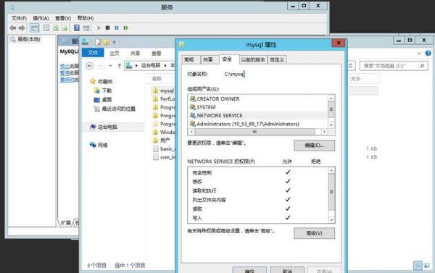
Task: Export list icon in Services toolbar
Action: pos(65,28)
